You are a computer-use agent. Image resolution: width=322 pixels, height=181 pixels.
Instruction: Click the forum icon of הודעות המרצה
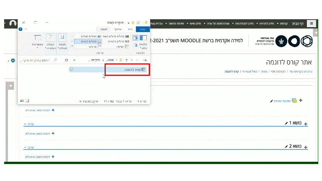point(294,100)
